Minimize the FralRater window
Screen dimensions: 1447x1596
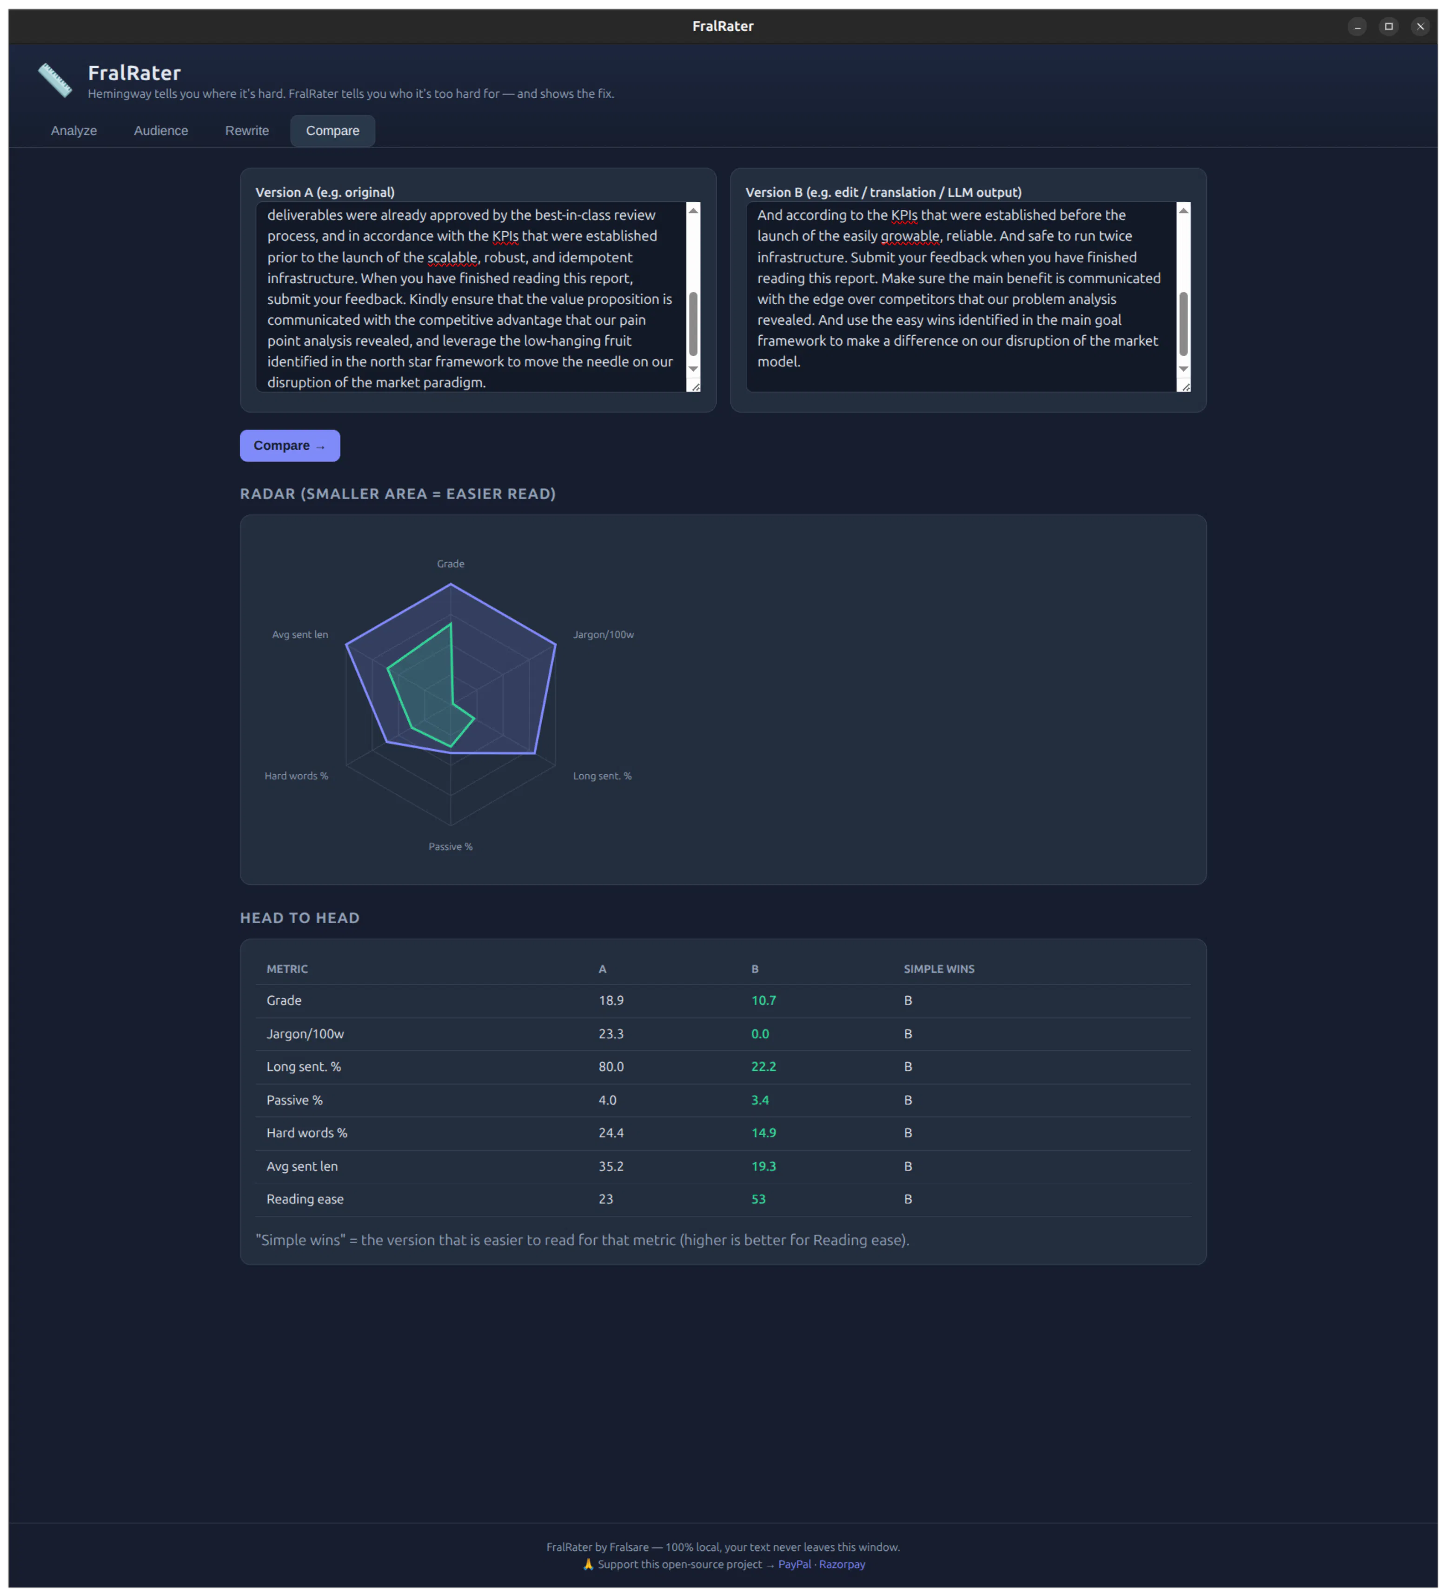click(1357, 26)
